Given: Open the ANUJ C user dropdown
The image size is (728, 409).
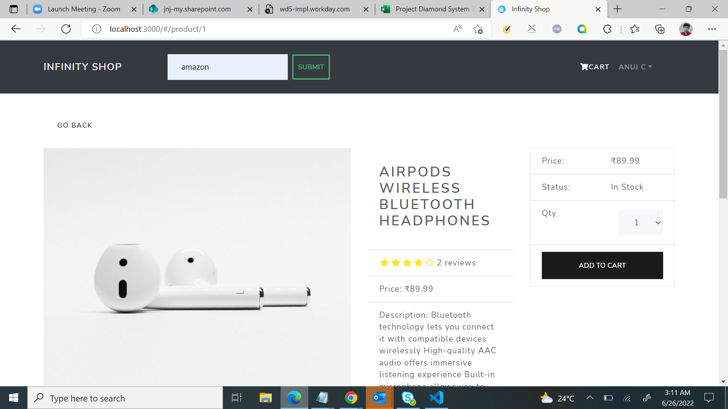Looking at the screenshot, I should 635,67.
